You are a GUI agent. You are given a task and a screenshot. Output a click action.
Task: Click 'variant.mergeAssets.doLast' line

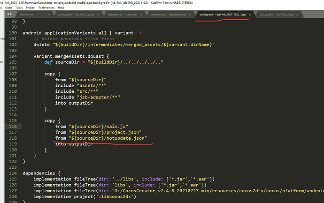coord(71,56)
